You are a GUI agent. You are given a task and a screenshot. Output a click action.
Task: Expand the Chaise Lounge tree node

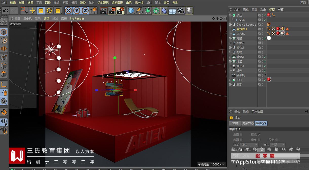tap(230, 25)
